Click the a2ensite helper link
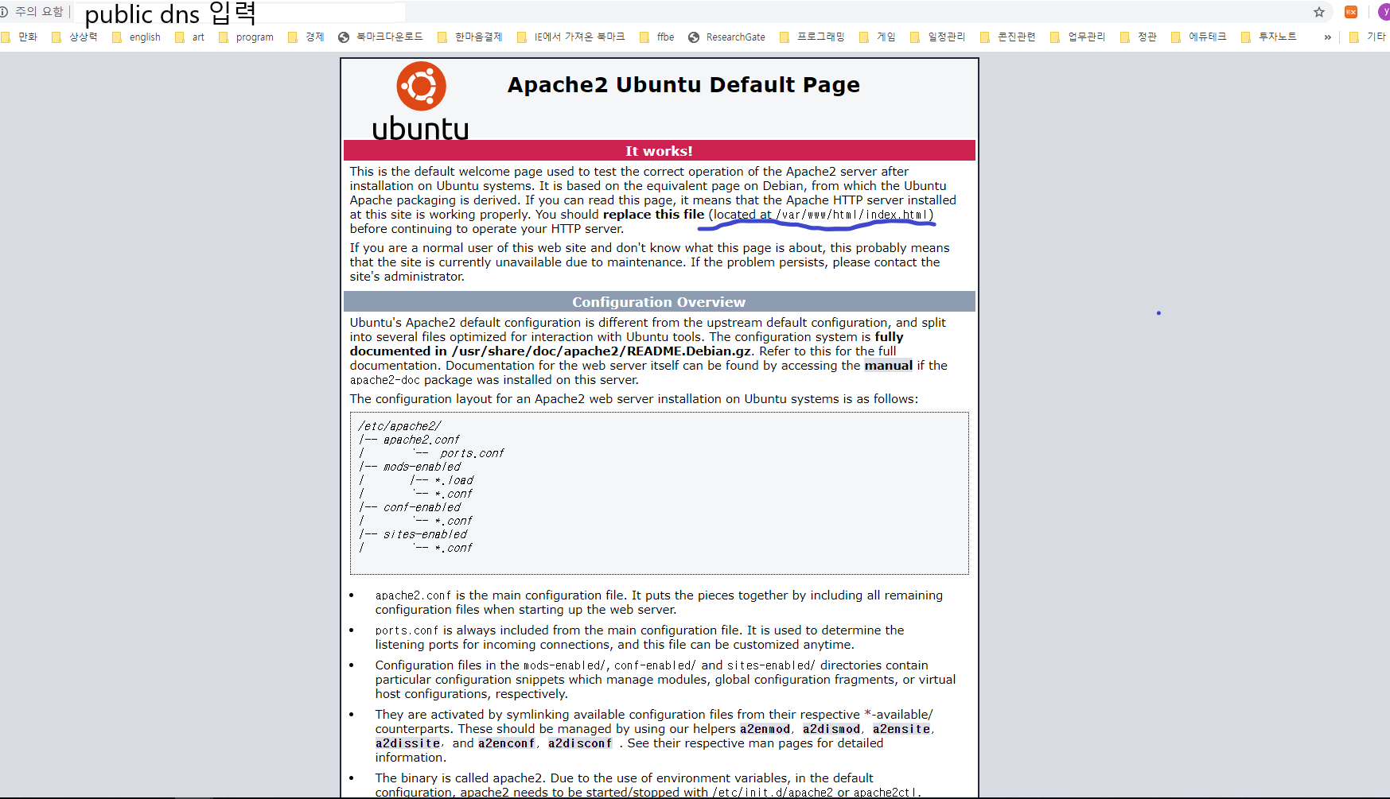 pyautogui.click(x=901, y=729)
